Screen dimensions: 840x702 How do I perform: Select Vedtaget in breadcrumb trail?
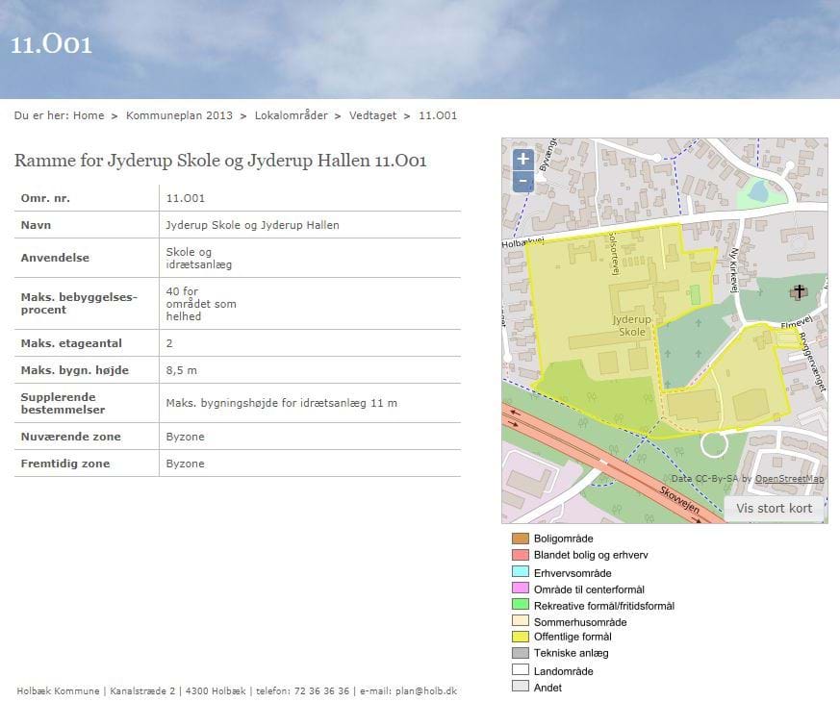tap(373, 115)
